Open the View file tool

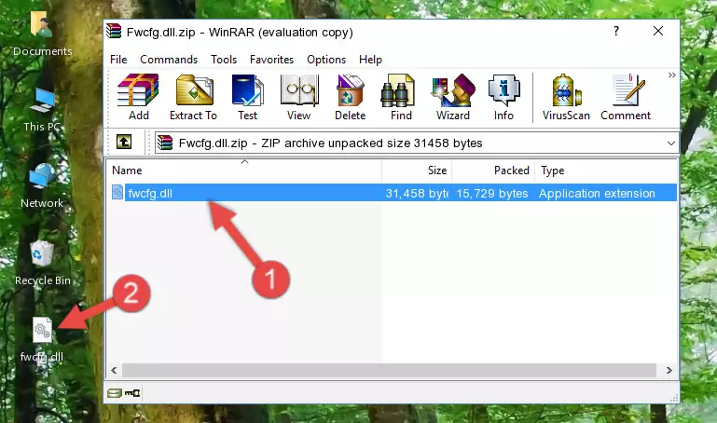(x=299, y=97)
